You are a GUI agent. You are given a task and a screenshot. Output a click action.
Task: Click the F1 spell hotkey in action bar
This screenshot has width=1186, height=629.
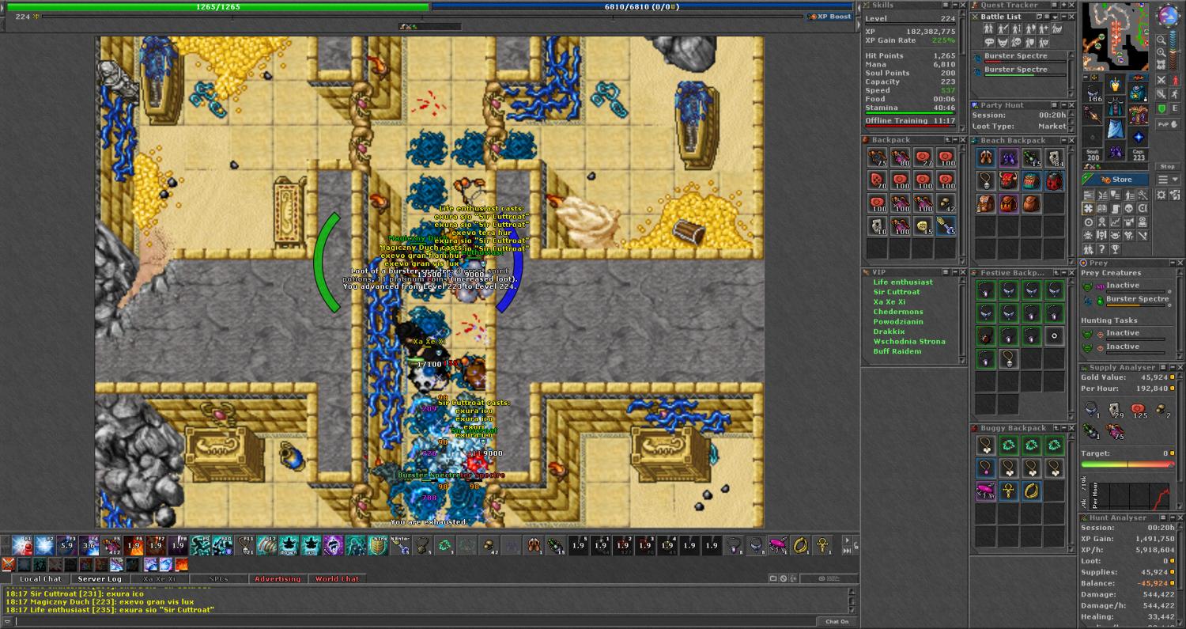pyautogui.click(x=22, y=546)
